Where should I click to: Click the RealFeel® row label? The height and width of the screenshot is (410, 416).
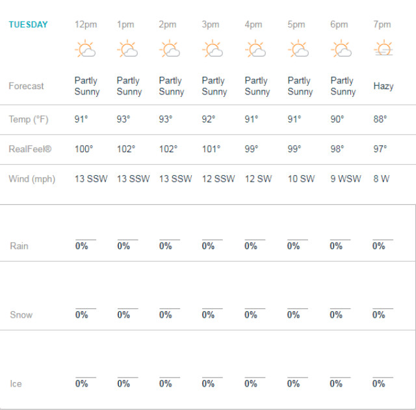[30, 149]
